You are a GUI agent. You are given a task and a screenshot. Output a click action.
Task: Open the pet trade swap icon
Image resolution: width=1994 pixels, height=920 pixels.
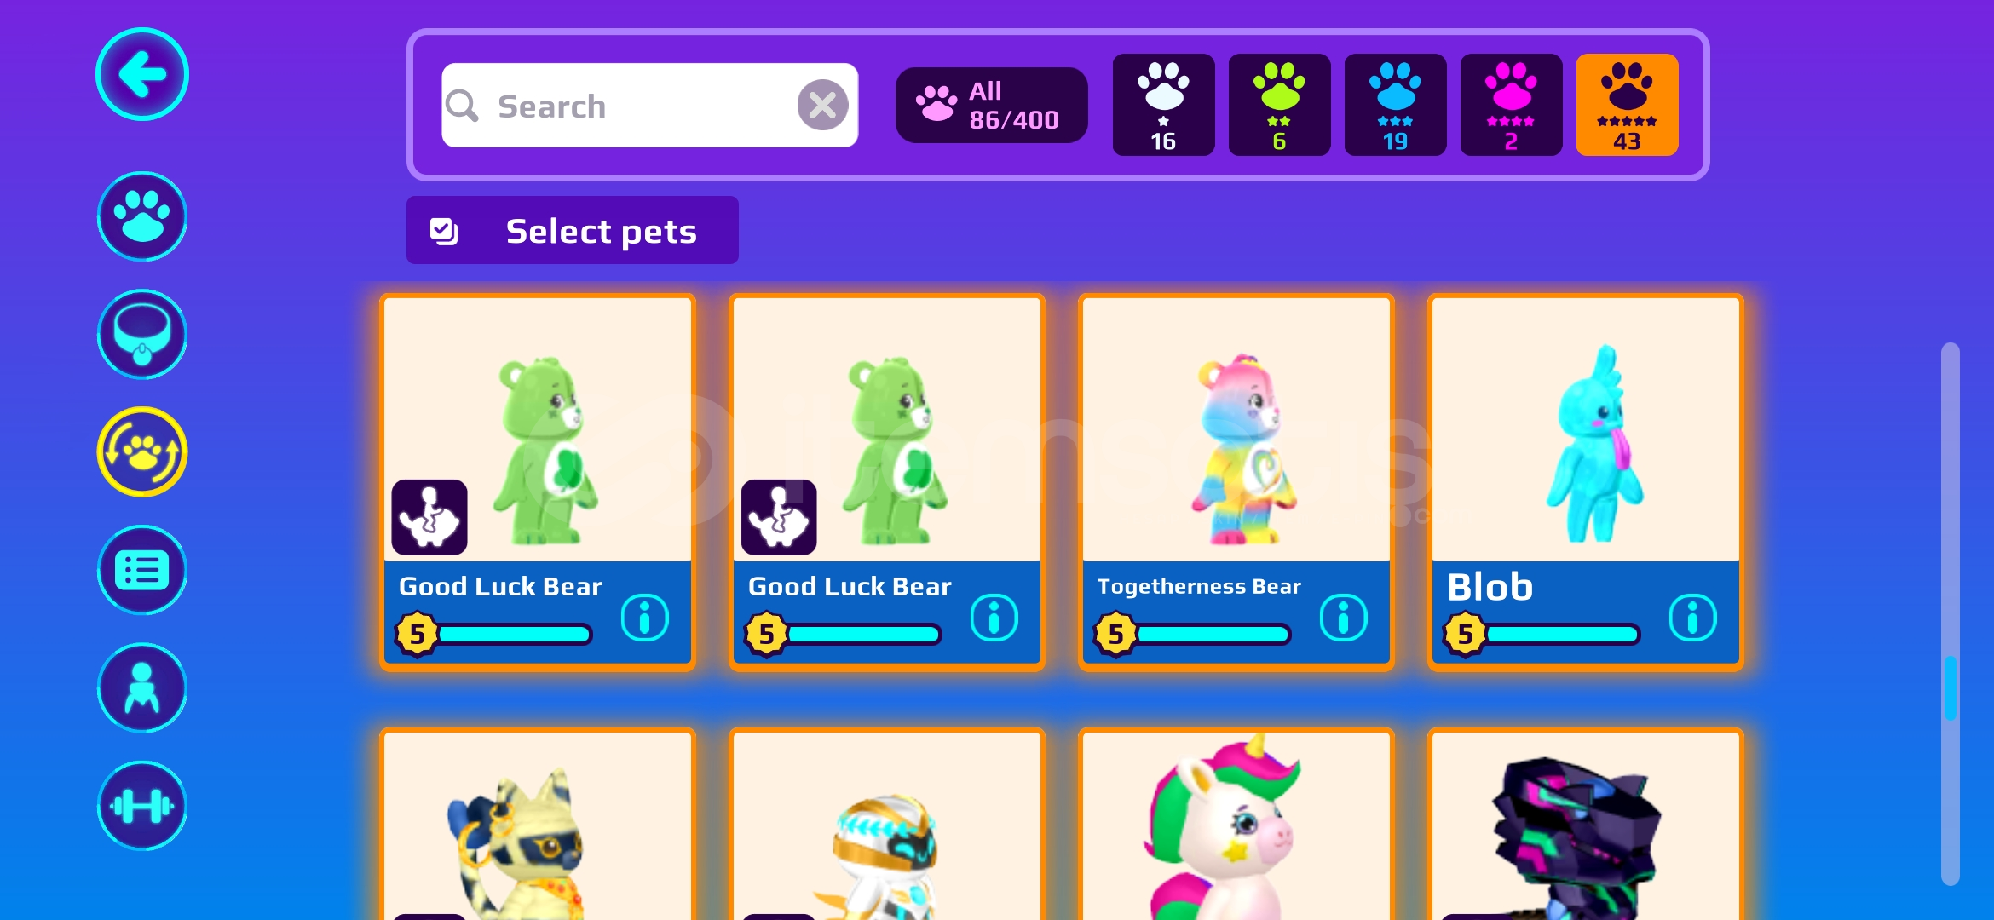click(x=142, y=451)
